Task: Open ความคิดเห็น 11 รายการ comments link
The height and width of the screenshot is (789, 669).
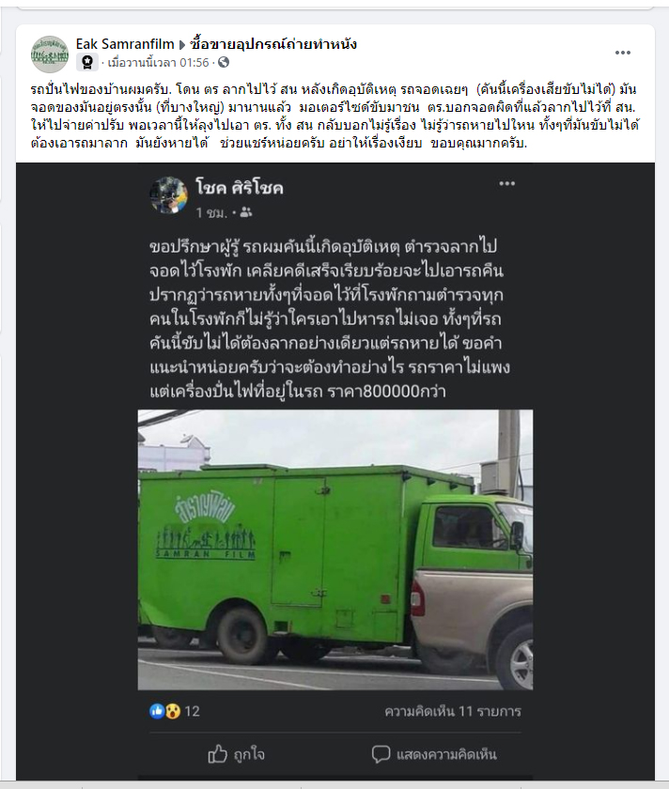Action: click(x=453, y=711)
